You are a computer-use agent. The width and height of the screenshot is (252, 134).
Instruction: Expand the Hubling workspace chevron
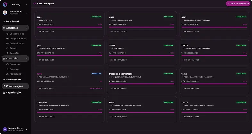(x=26, y=4)
